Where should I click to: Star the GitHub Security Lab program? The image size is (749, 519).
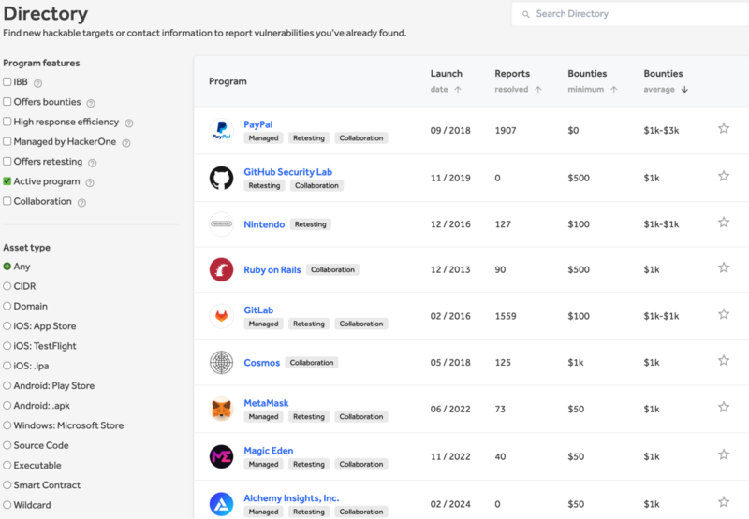[724, 176]
